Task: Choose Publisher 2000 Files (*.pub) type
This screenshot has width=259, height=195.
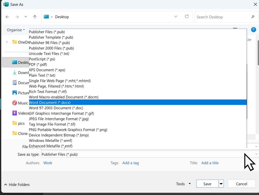Action: [138, 48]
